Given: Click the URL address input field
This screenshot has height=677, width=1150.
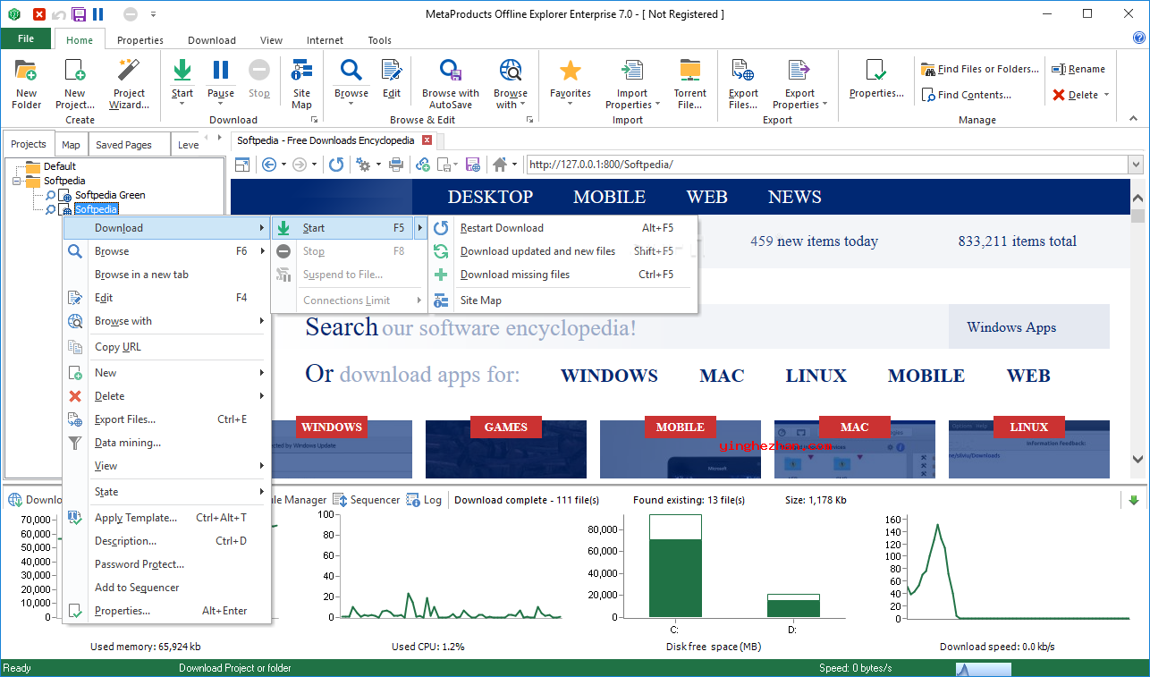Looking at the screenshot, I should tap(826, 165).
